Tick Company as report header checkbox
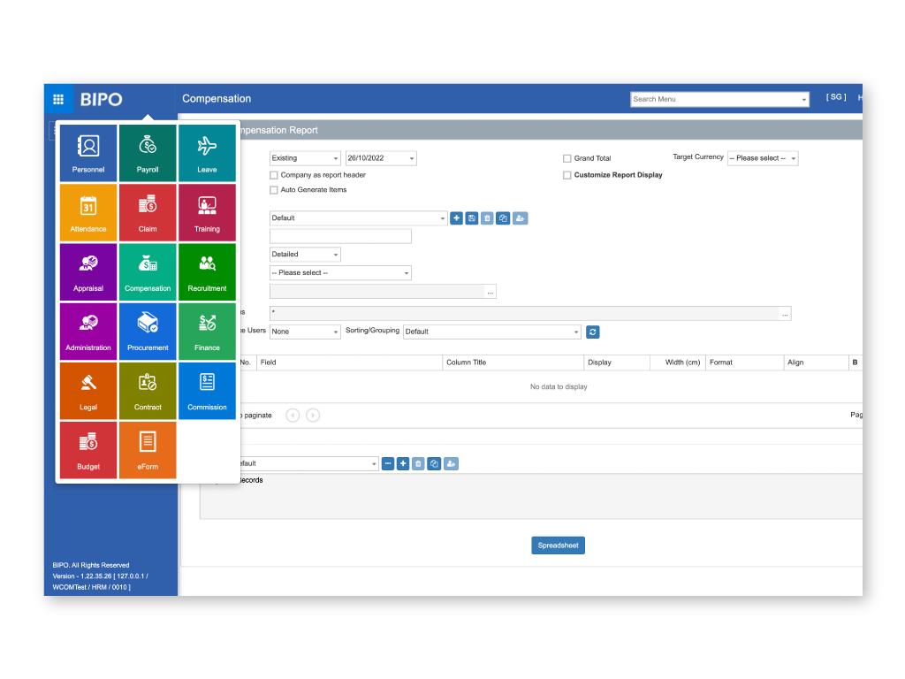 (x=274, y=175)
